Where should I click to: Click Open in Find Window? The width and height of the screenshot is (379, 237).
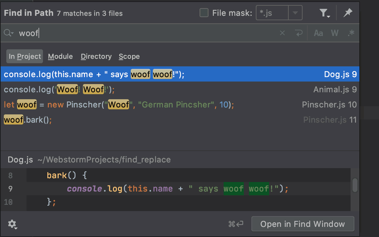click(302, 224)
